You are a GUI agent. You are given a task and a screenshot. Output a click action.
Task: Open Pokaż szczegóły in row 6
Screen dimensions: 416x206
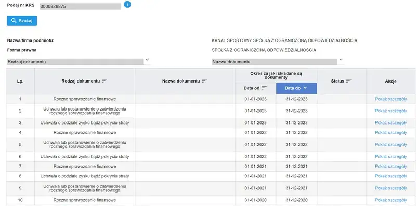click(391, 157)
